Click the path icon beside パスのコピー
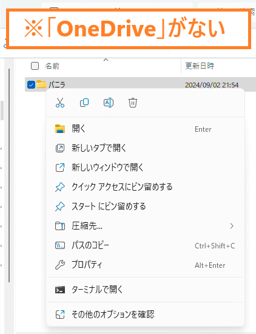The height and width of the screenshot is (334, 256). click(x=60, y=245)
